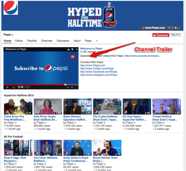The image size is (186, 171).
Task: Open video player settings gear
Action: (x=72, y=87)
